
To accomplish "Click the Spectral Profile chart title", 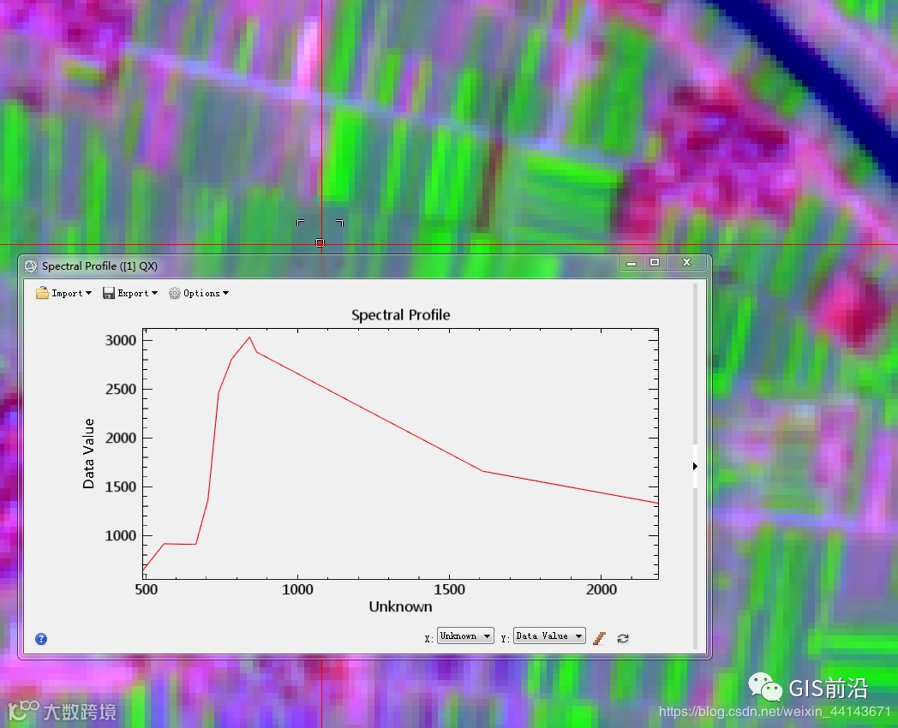I will [401, 315].
